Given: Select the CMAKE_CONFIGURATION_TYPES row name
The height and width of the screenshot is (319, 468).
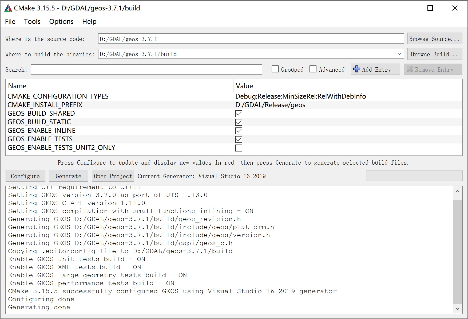Looking at the screenshot, I should coord(58,96).
